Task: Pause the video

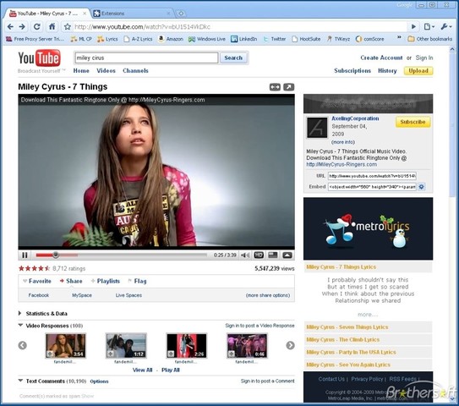Action: coord(25,255)
